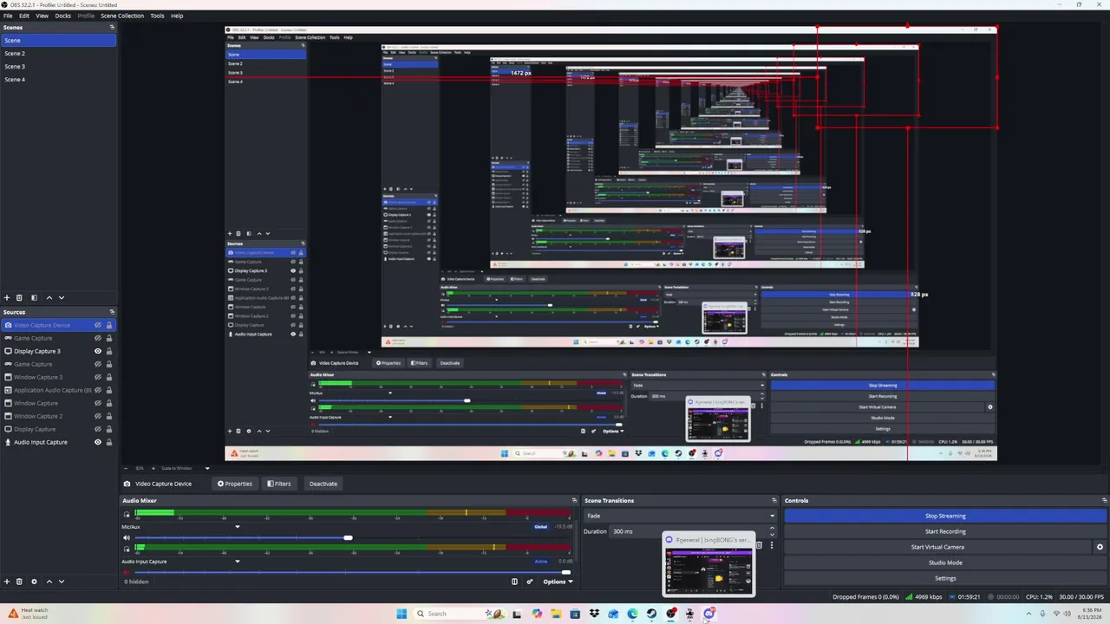Open the File menu
The image size is (1110, 624).
8,16
